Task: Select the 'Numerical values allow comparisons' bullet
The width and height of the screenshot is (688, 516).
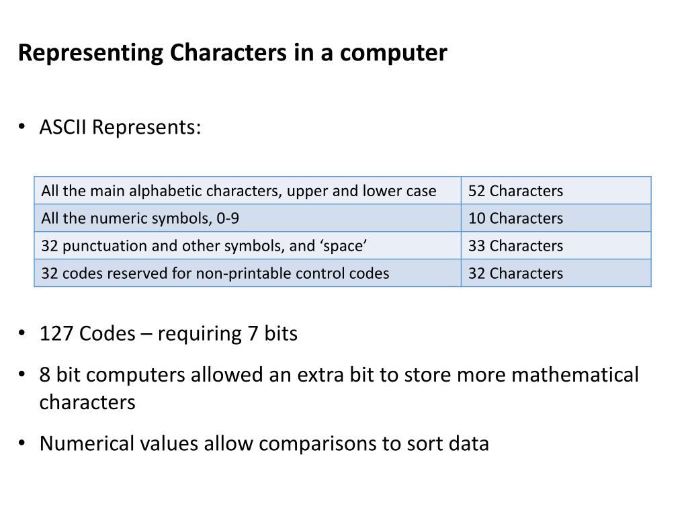Action: point(264,443)
